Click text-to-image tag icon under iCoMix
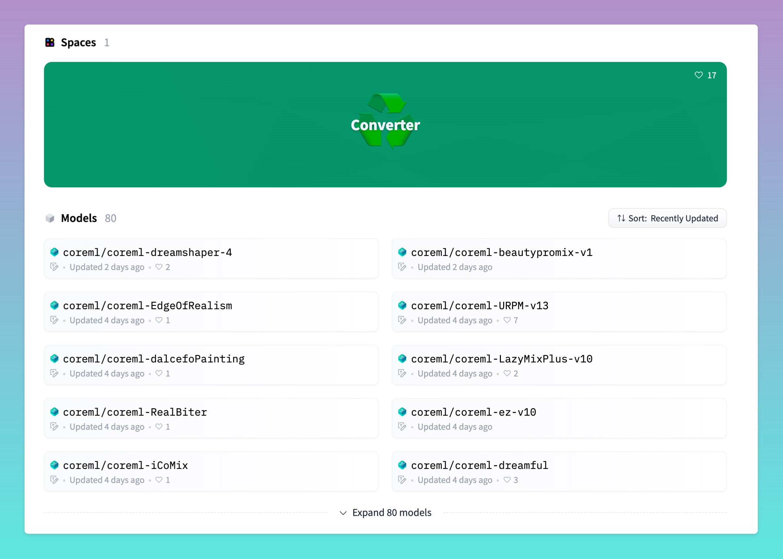The height and width of the screenshot is (559, 783). [55, 480]
